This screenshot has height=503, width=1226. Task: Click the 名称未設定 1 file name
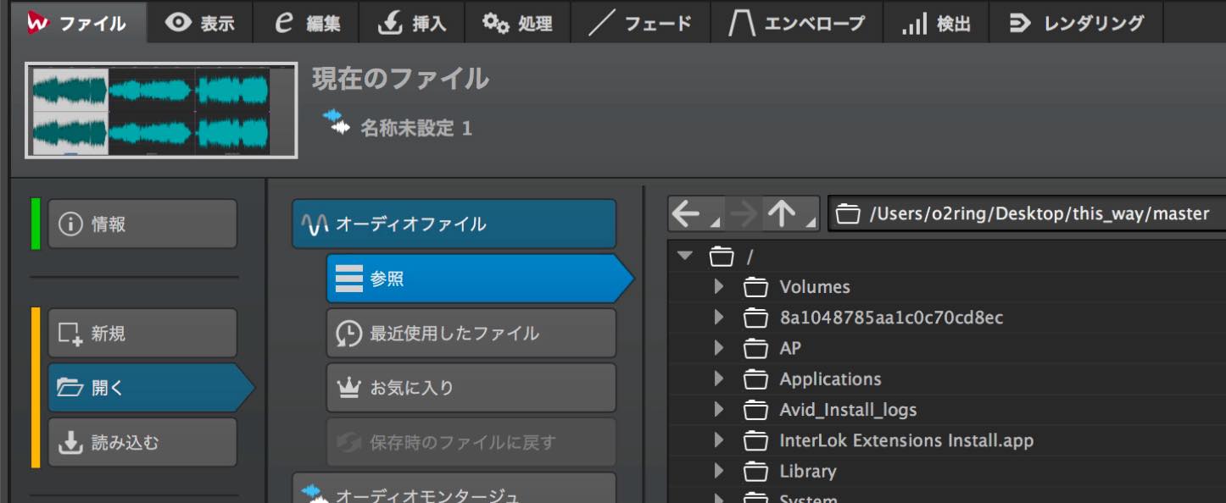[416, 129]
